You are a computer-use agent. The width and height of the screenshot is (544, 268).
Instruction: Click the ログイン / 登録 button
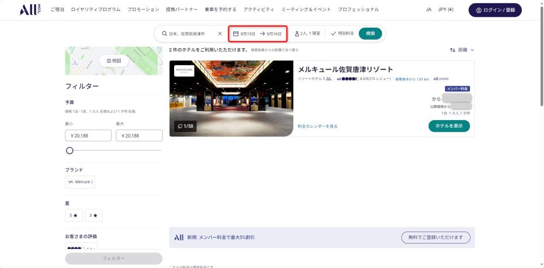(x=495, y=10)
